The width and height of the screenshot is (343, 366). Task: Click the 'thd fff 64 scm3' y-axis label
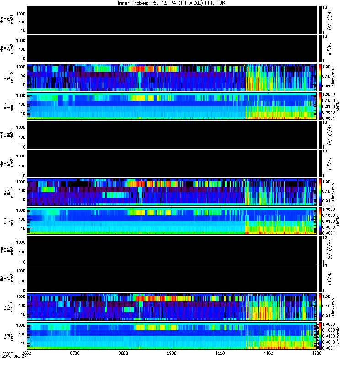tap(7, 163)
